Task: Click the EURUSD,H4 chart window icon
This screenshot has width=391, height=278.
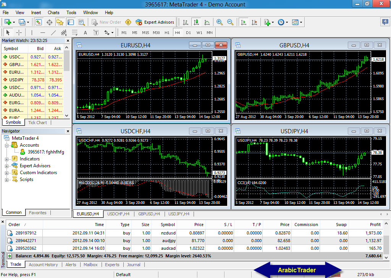Action: click(79, 45)
